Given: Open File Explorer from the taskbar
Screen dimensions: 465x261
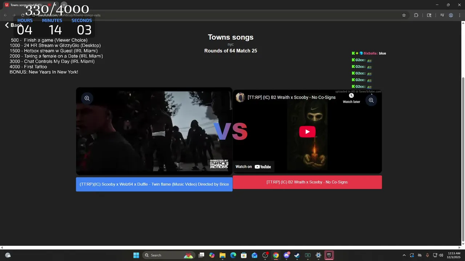Looking at the screenshot, I should click(x=222, y=255).
